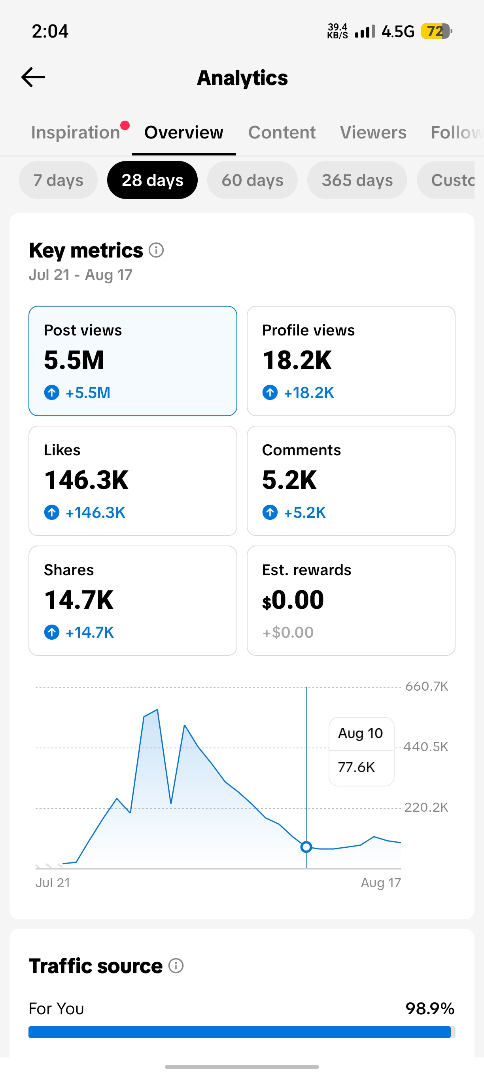Image resolution: width=484 pixels, height=1076 pixels.
Task: Tap the Likes up-arrow icon
Action: tap(52, 513)
